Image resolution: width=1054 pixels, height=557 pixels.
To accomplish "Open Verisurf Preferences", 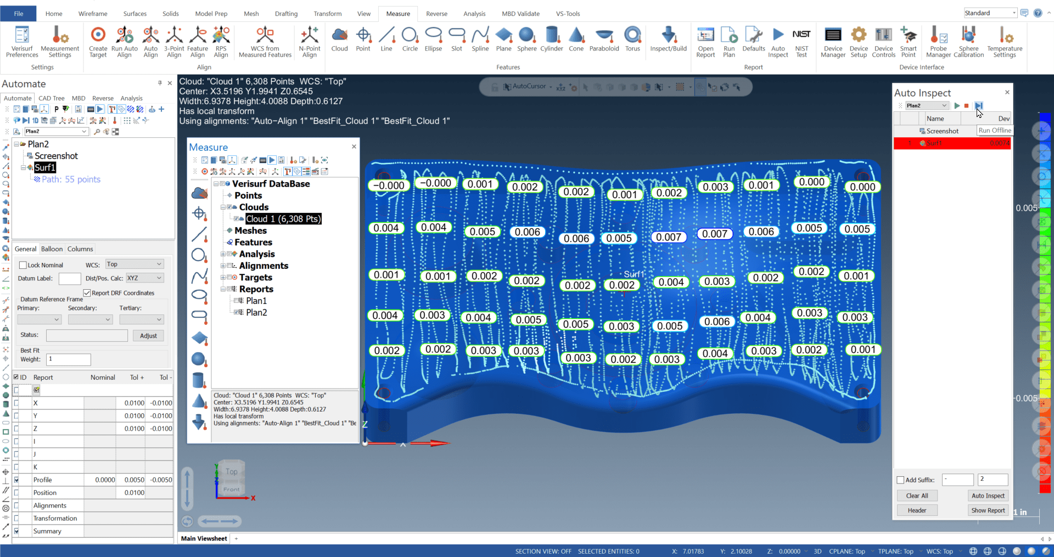I will click(22, 42).
